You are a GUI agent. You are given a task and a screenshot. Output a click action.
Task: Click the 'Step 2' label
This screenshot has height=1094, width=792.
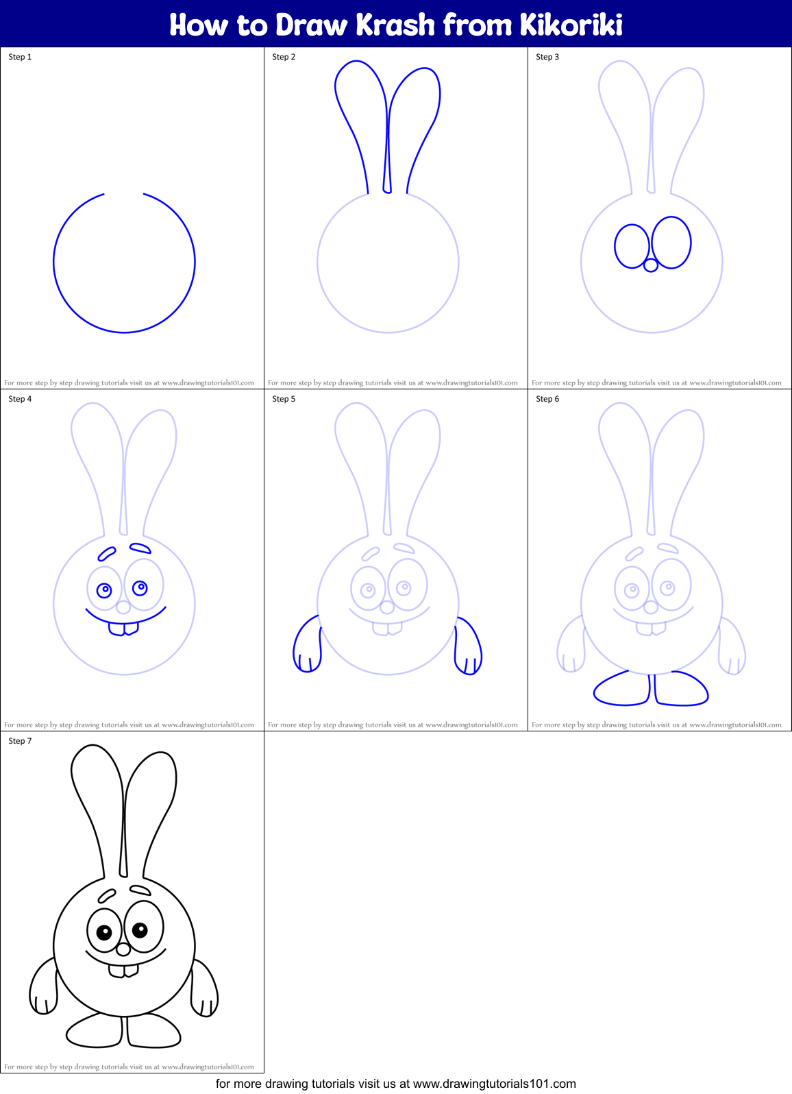point(284,57)
